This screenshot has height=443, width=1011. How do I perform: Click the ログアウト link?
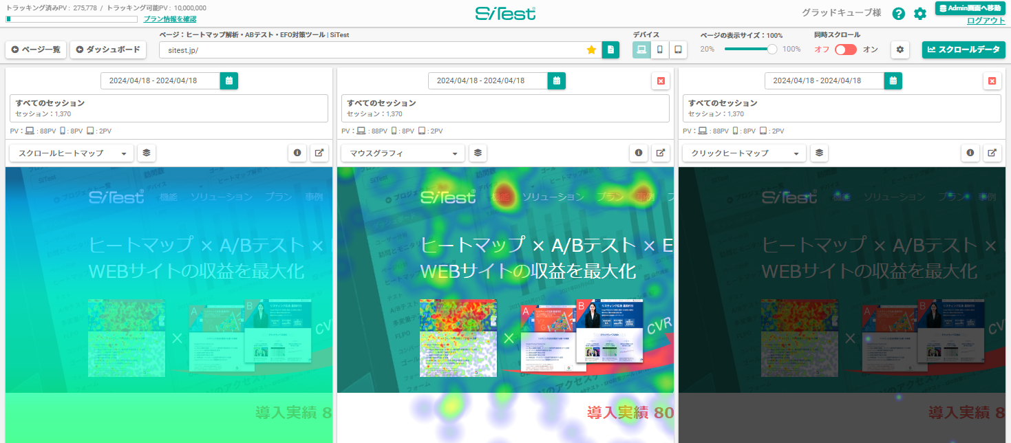click(x=986, y=21)
